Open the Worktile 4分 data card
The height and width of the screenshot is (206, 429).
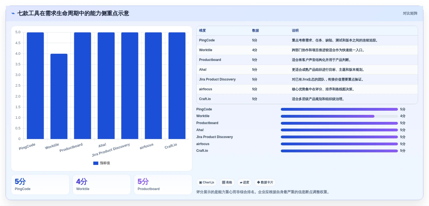click(x=102, y=184)
